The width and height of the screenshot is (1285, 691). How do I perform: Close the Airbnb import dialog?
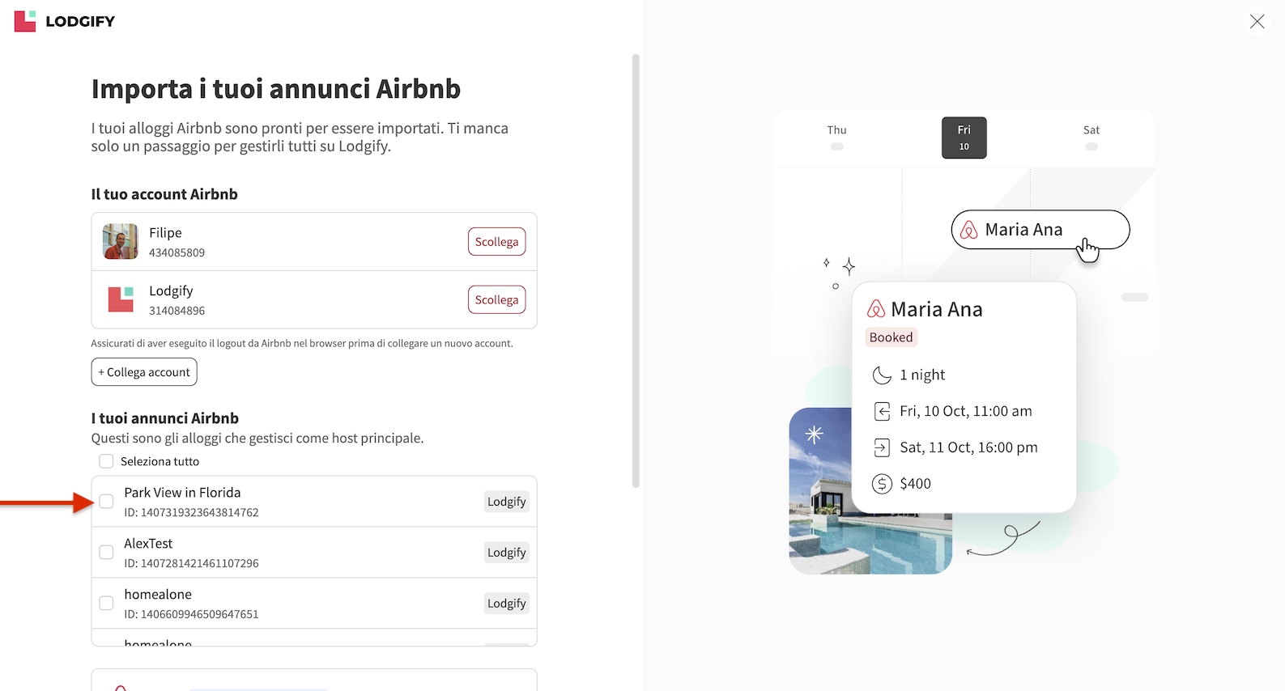[x=1257, y=22]
